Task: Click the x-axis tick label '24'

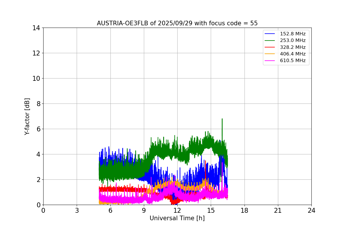Action: click(311, 210)
